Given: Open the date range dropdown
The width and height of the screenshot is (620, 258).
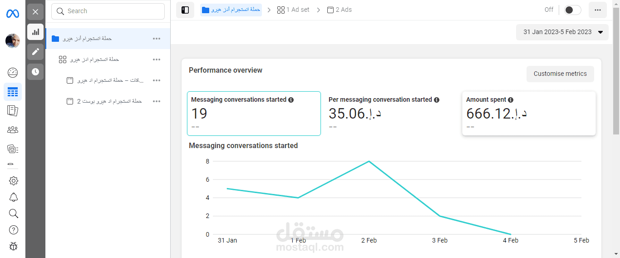Looking at the screenshot, I should (563, 32).
